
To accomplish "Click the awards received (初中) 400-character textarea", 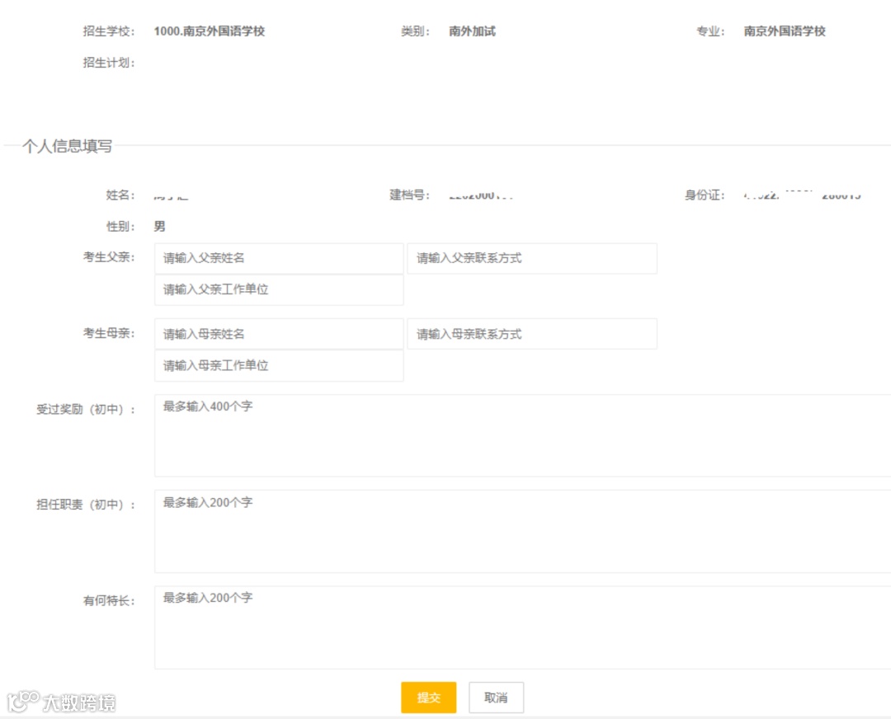I will [523, 435].
